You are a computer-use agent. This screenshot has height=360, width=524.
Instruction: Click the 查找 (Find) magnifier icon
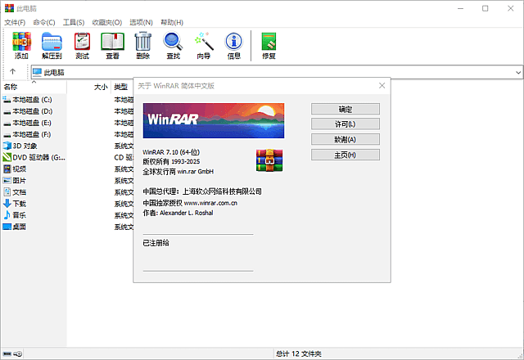(173, 44)
